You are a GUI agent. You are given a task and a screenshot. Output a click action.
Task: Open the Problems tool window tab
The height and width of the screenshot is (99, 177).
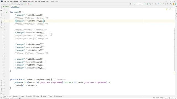28,96
